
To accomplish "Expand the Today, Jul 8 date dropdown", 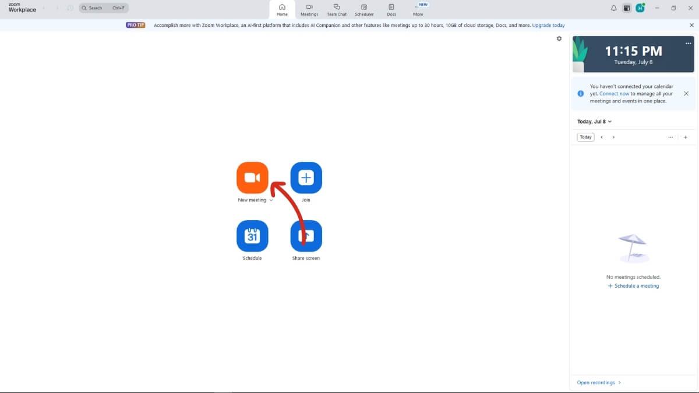I will tap(609, 122).
